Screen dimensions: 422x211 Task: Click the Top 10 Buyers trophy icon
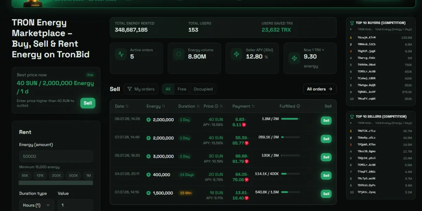(352, 23)
